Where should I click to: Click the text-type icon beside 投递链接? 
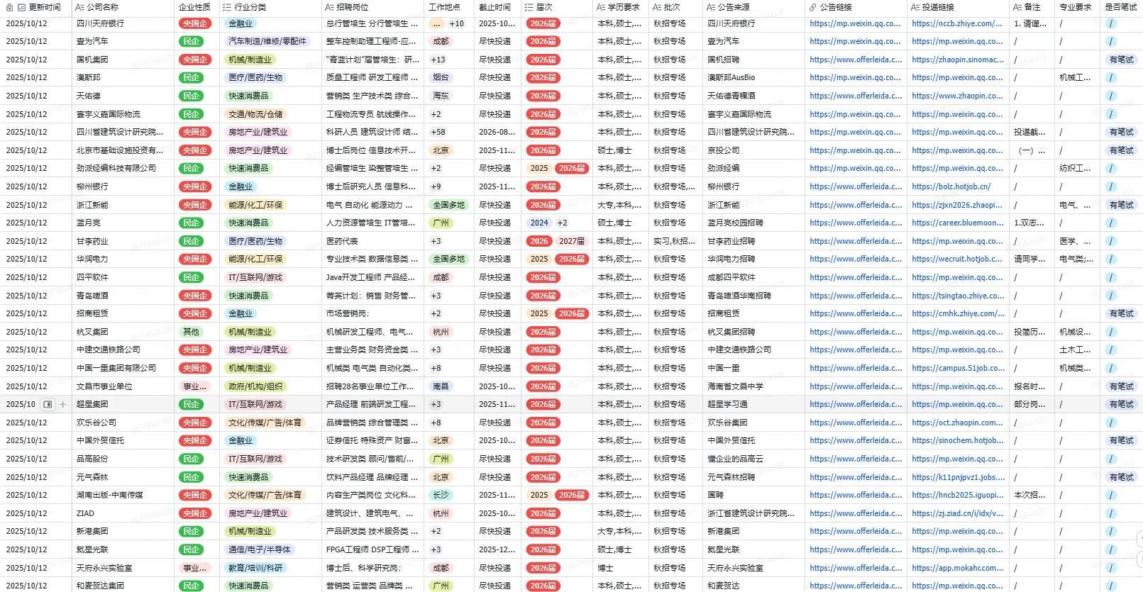point(915,7)
